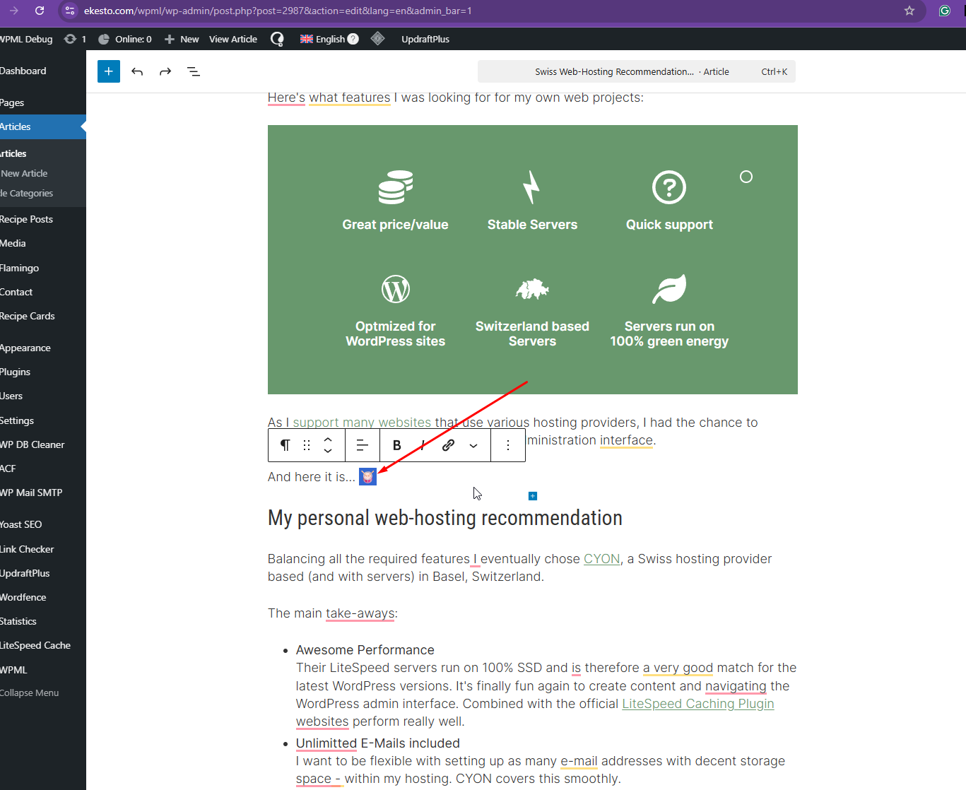Open LiteSpeed Cache menu
The width and height of the screenshot is (966, 790).
click(x=35, y=645)
